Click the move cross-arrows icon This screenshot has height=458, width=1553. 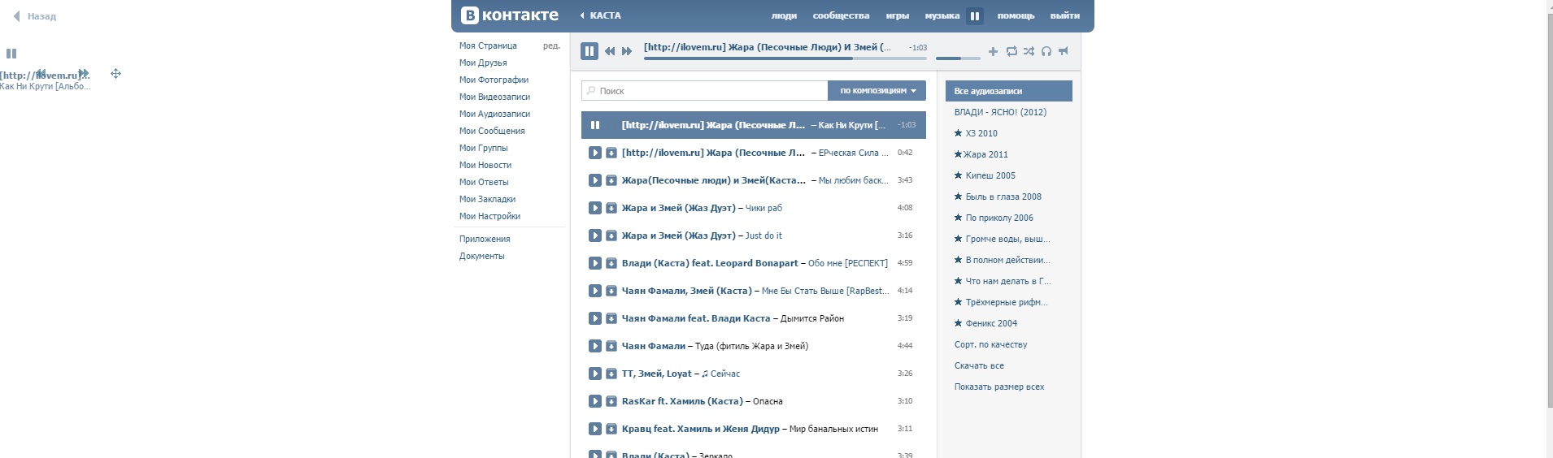pos(115,74)
